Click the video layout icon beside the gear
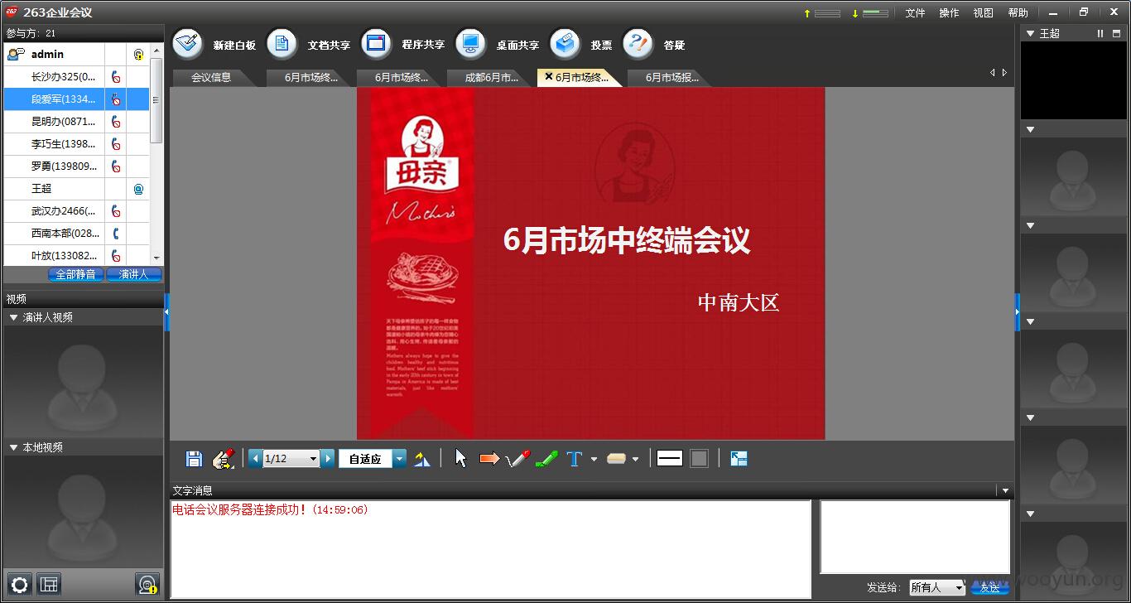 (x=49, y=584)
